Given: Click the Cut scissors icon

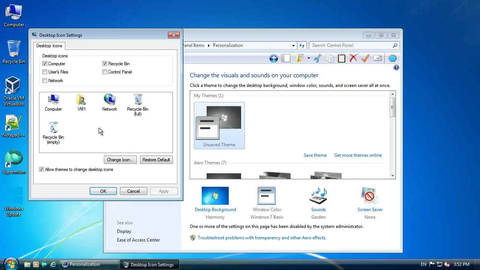Looking at the screenshot, I should click(318, 58).
